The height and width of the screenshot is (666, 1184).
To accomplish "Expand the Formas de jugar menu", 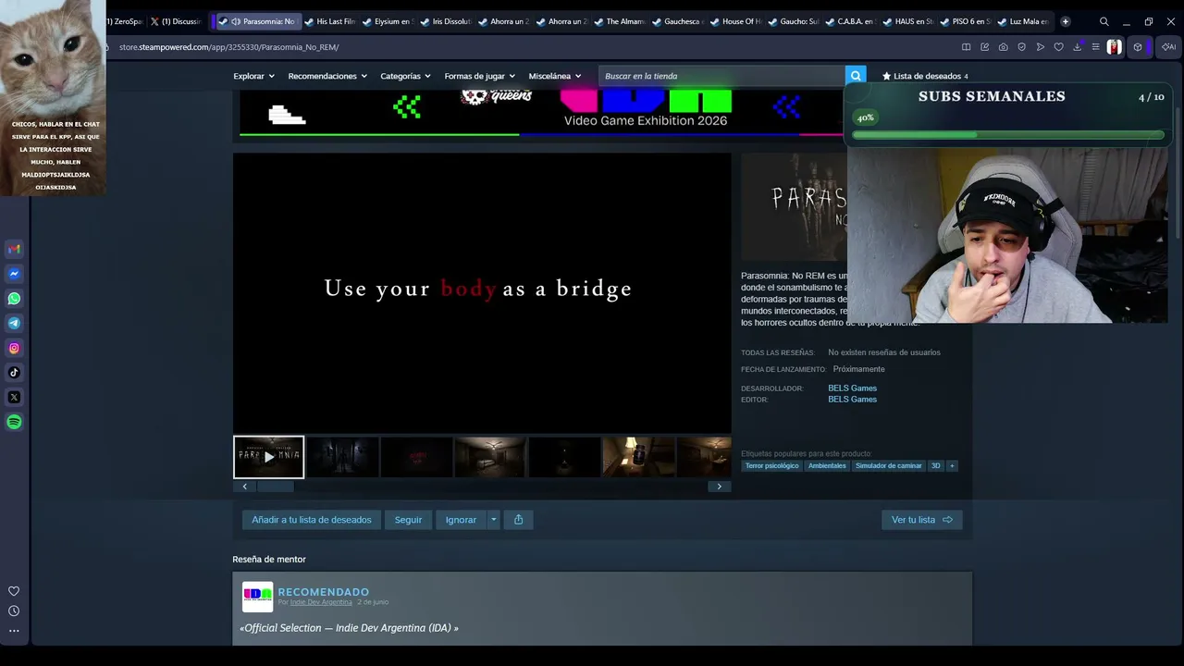I will (x=480, y=76).
